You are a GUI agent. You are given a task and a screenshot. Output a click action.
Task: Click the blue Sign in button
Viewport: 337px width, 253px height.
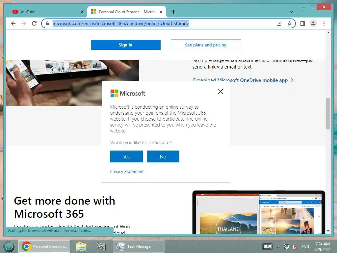125,45
